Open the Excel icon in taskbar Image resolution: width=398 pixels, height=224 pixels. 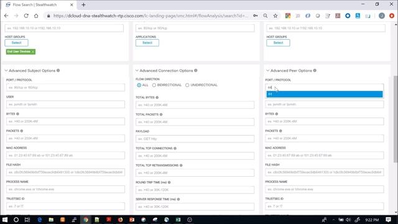(x=178, y=220)
